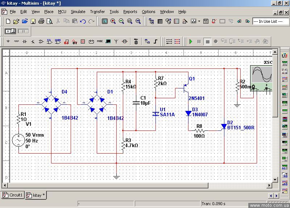The image size is (290, 208).
Task: Toggle the simulation pause switch
Action: coord(23,31)
